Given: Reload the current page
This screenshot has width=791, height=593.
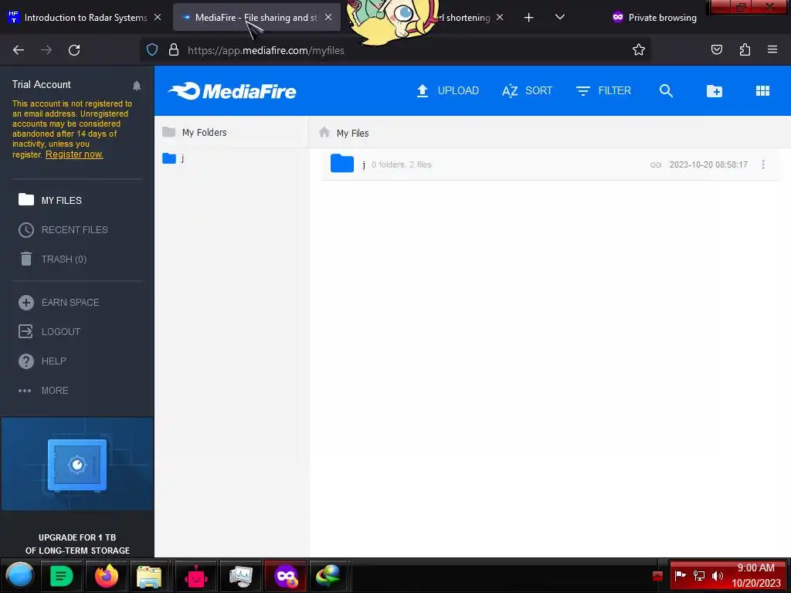Looking at the screenshot, I should [x=74, y=50].
